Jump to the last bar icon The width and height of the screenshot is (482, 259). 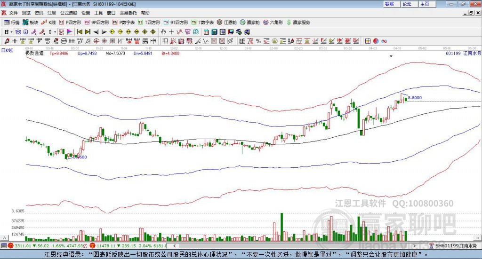point(88,32)
